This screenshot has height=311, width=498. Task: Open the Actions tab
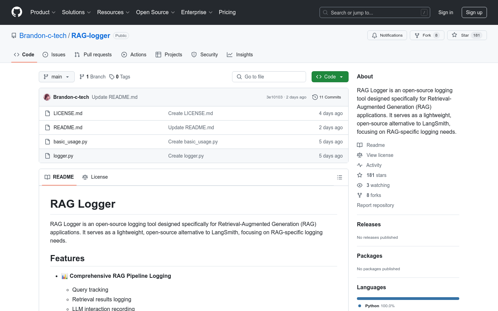[x=134, y=55]
